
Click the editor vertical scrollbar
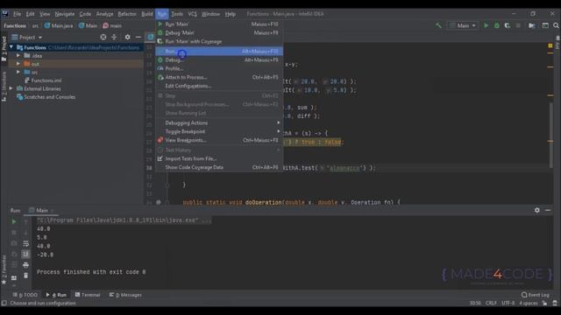point(551,135)
